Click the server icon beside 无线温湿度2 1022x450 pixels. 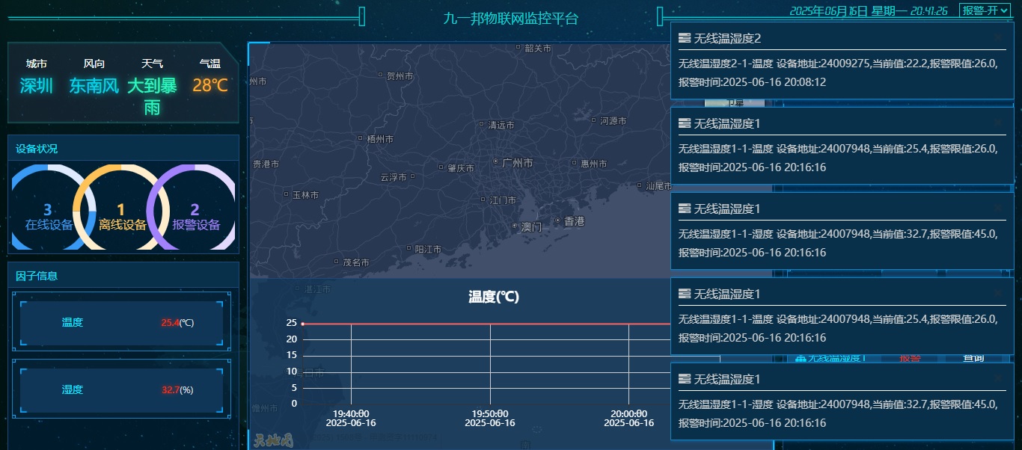[685, 38]
